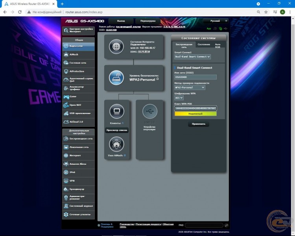Select Network Map (Карта сети) sidebar item

(x=78, y=46)
